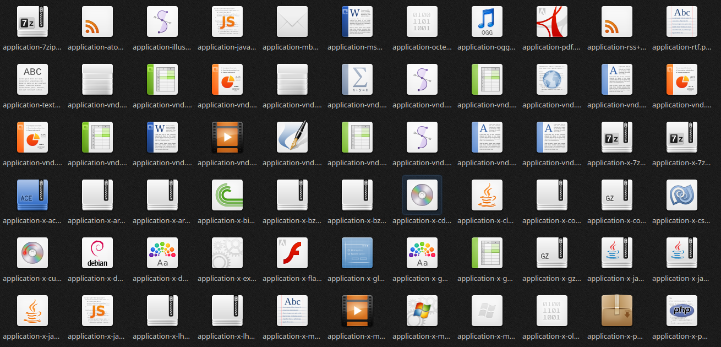This screenshot has width=721, height=347.
Task: Open the cardboard box package icon
Action: pyautogui.click(x=617, y=311)
